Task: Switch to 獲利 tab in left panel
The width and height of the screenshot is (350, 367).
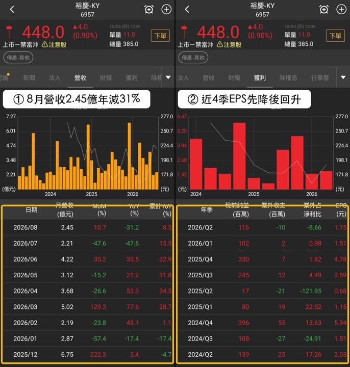Action: tap(132, 77)
